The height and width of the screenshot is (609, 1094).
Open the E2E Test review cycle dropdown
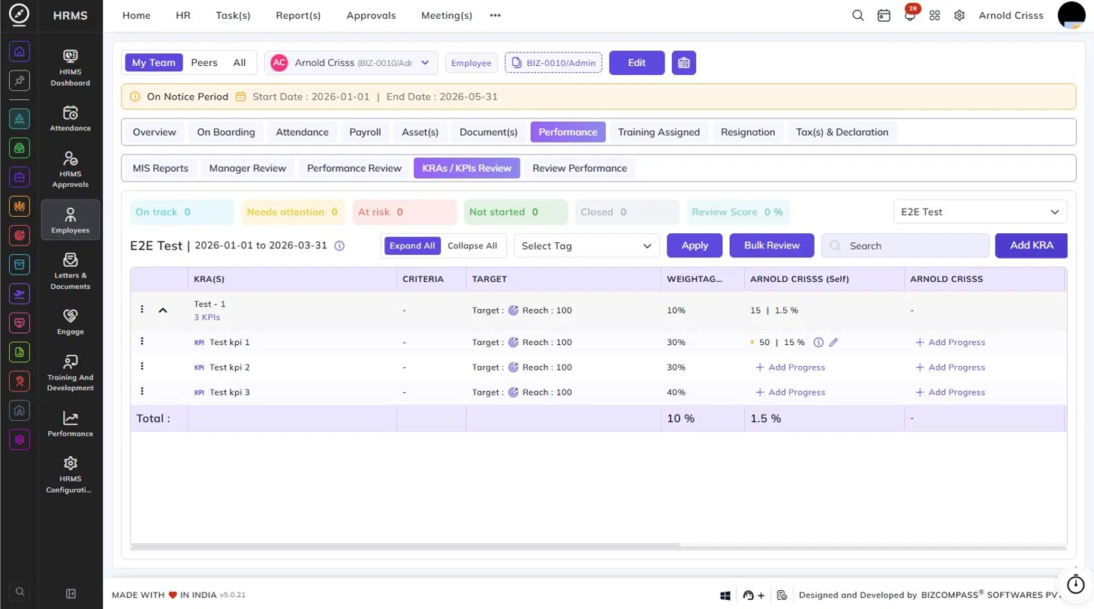coord(980,212)
